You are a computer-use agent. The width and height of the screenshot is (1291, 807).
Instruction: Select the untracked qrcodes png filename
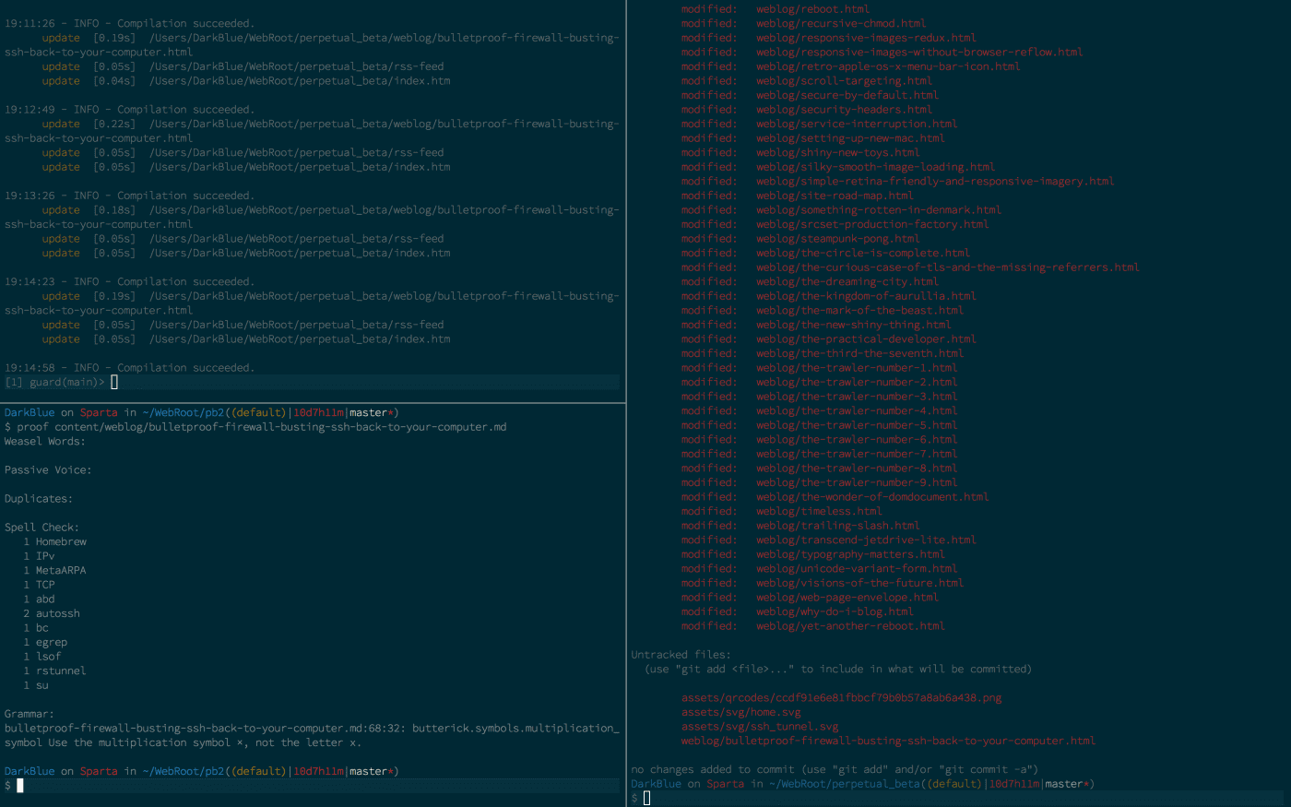[841, 698]
